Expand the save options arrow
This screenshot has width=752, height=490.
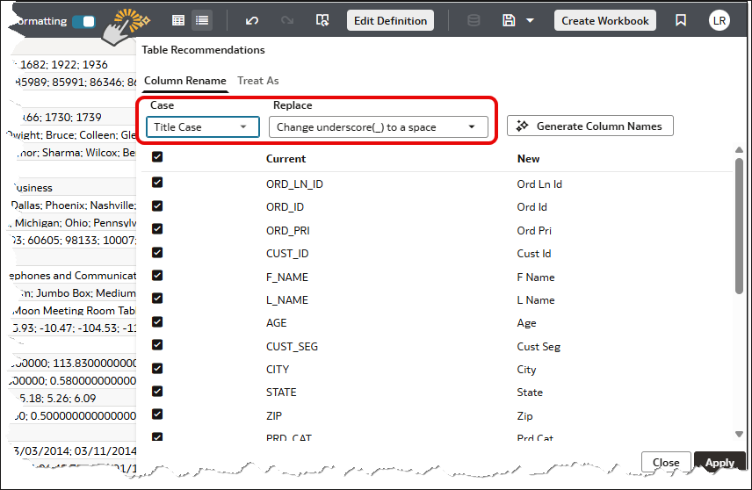pos(530,20)
